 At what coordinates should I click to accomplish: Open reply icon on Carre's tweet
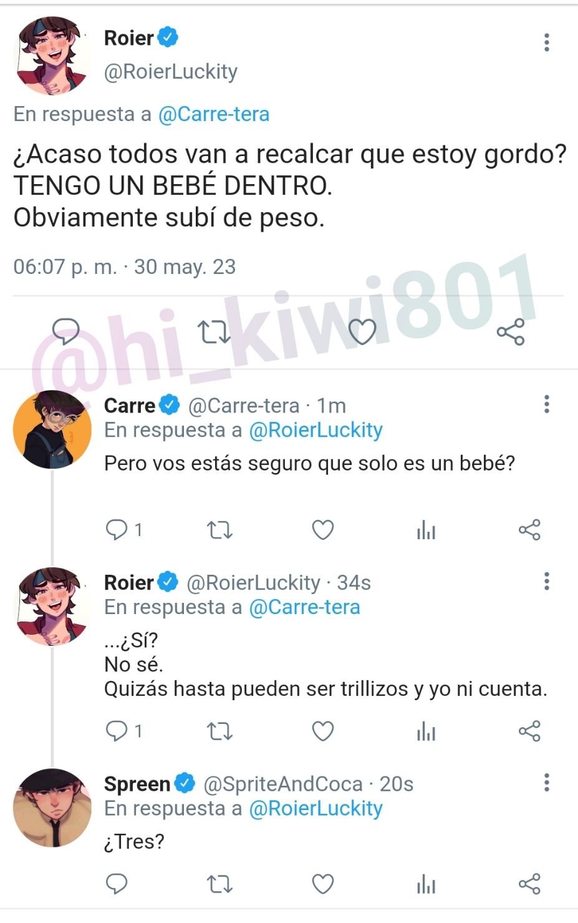[x=117, y=530]
